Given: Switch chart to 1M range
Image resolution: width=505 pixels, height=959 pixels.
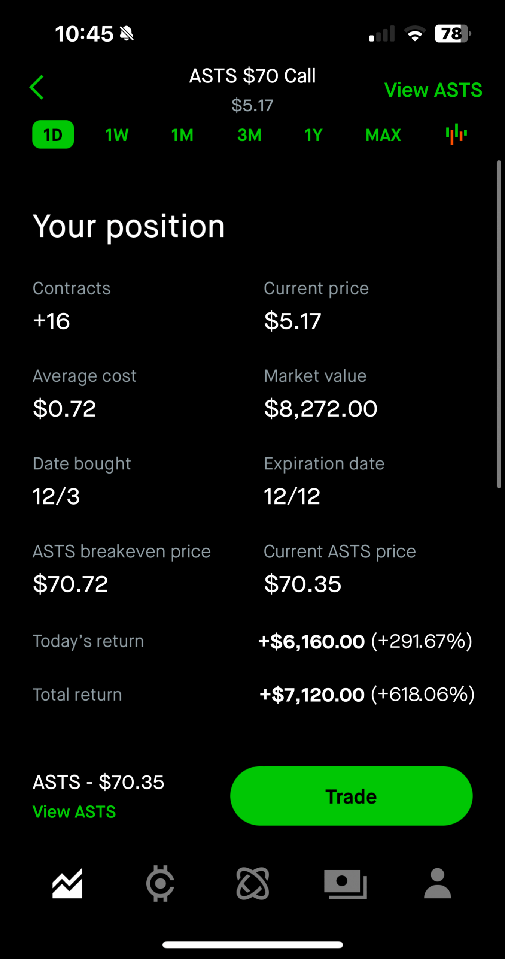Looking at the screenshot, I should click(x=182, y=135).
